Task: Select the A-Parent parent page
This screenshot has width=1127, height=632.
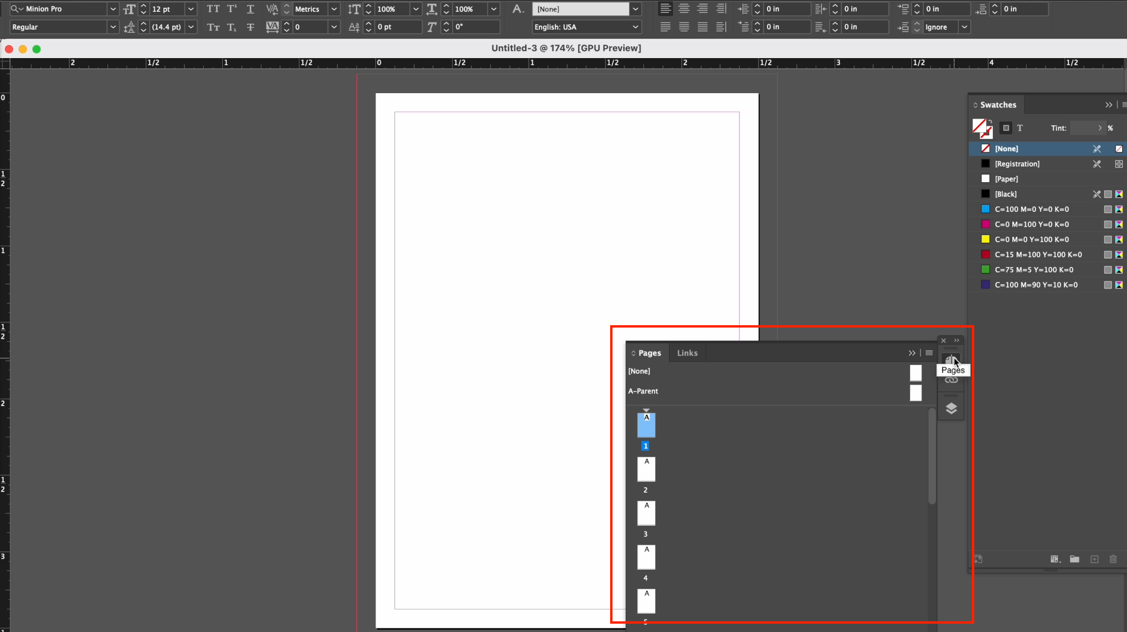Action: 643,391
